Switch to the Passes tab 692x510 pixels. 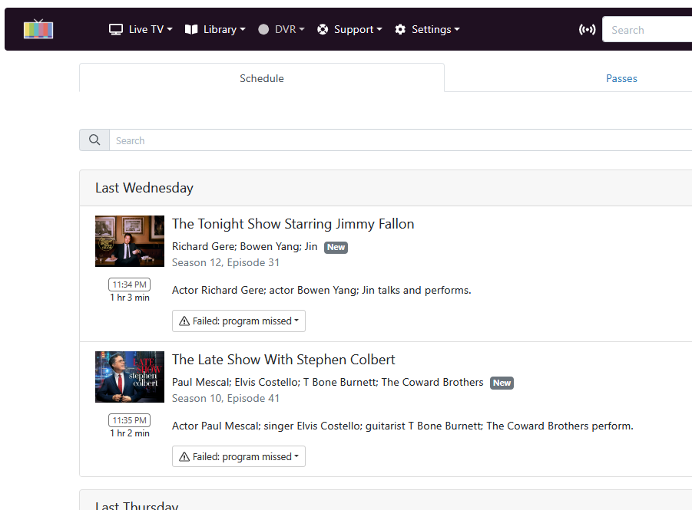[x=621, y=78]
